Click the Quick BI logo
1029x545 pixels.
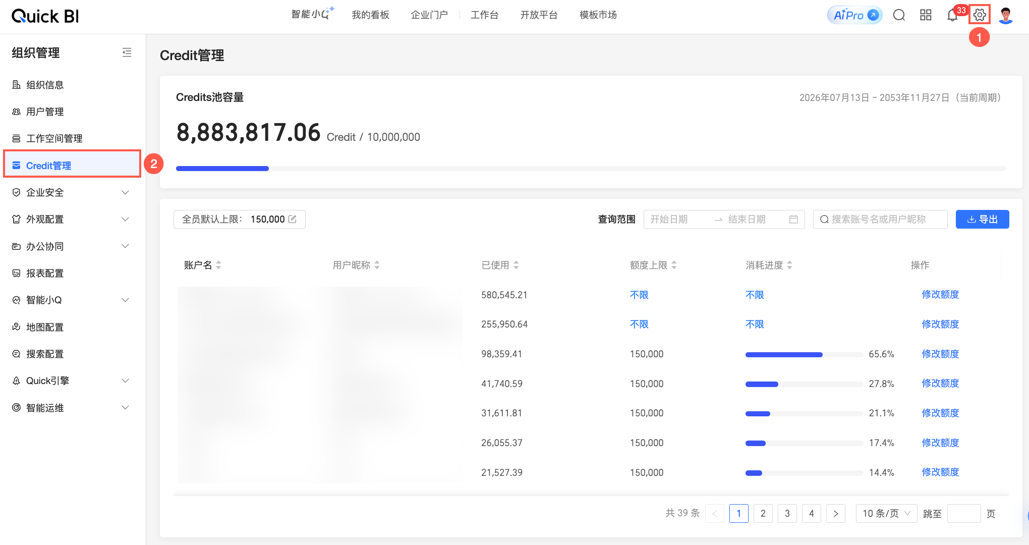[45, 16]
